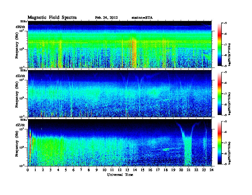
Task: Click hour tick label 23 on time axis
Action: tap(204, 170)
